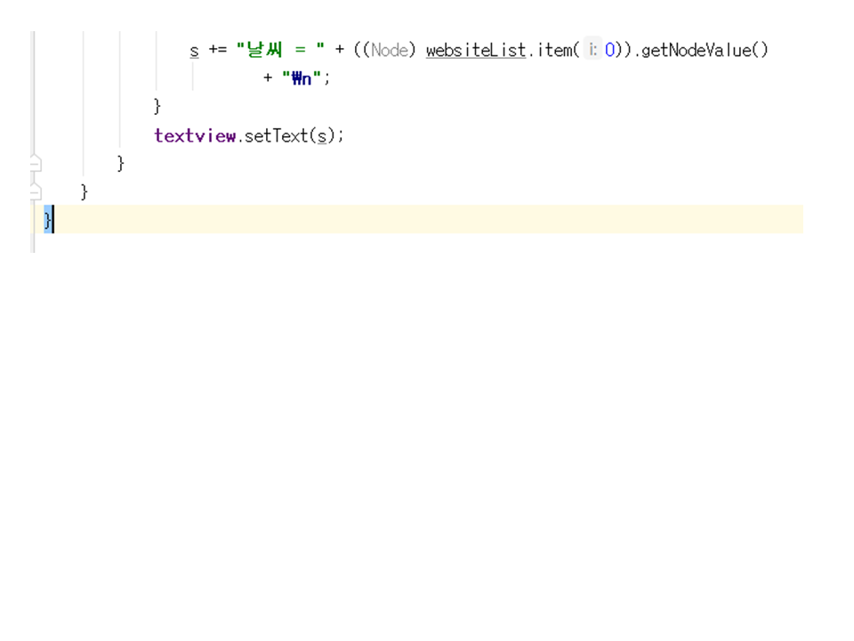Click the final closing brace on the highlighted line

(48, 219)
